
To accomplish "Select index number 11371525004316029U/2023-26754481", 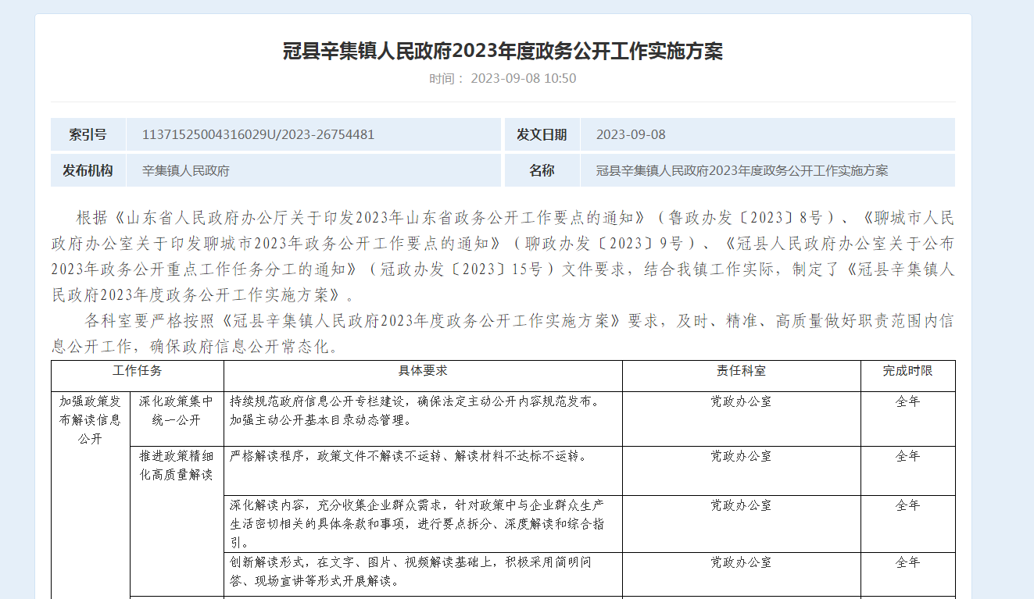I will [x=258, y=134].
